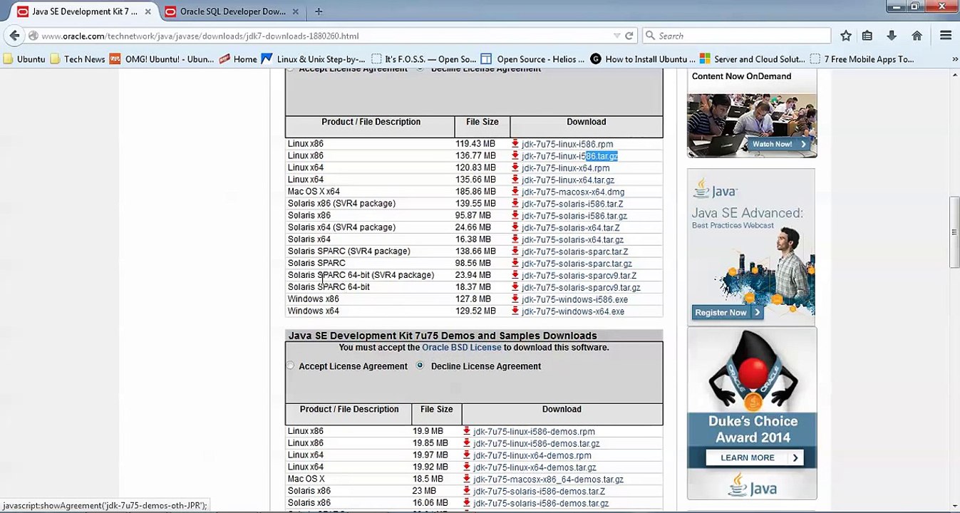Select Accept License Agreement for demos and samples
Screen dimensions: 960x513
pyautogui.click(x=290, y=366)
